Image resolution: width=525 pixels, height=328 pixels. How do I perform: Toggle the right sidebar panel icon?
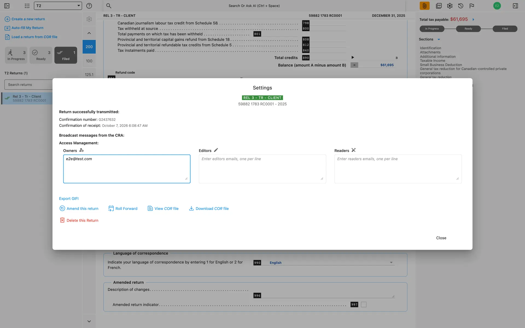click(x=515, y=6)
